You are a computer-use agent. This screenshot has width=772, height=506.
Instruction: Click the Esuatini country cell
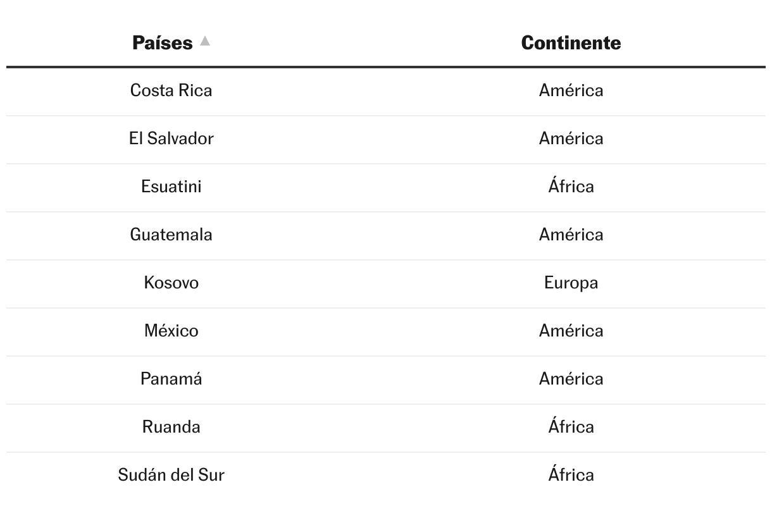coord(171,187)
